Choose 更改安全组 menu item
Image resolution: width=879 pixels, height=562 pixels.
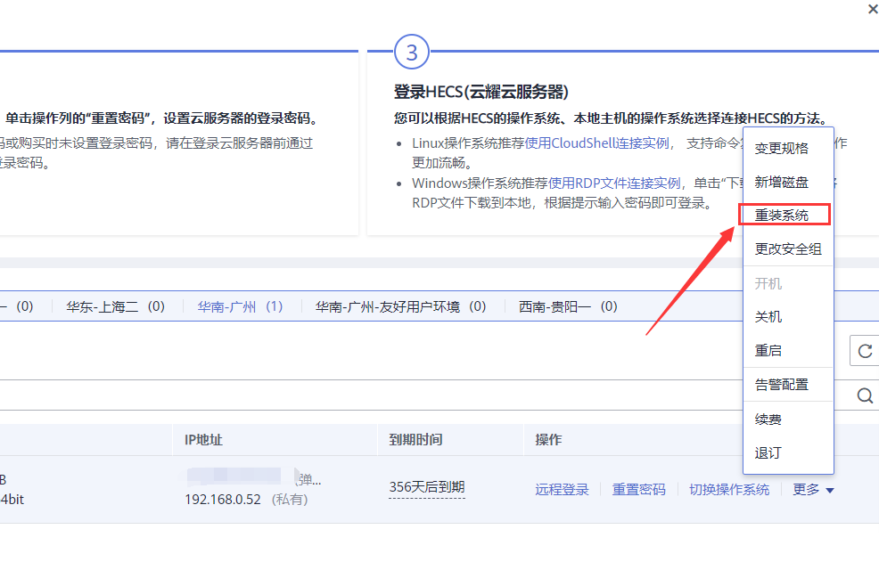pyautogui.click(x=788, y=248)
